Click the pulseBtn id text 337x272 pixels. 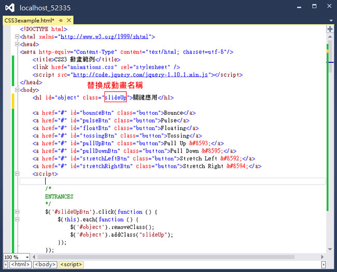[x=95, y=120]
